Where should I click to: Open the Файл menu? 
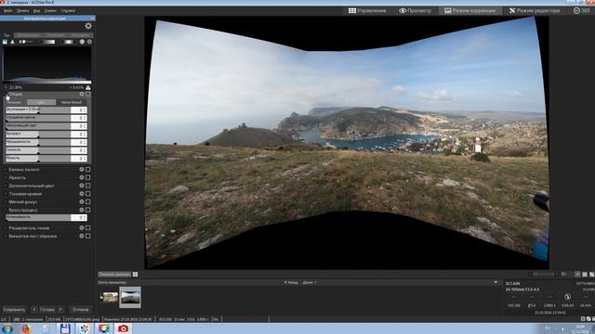(7, 10)
